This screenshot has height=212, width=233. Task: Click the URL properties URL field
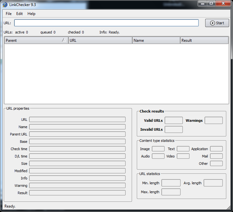pyautogui.click(x=77, y=120)
